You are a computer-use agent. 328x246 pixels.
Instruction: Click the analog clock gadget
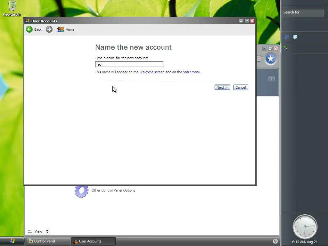[305, 227]
